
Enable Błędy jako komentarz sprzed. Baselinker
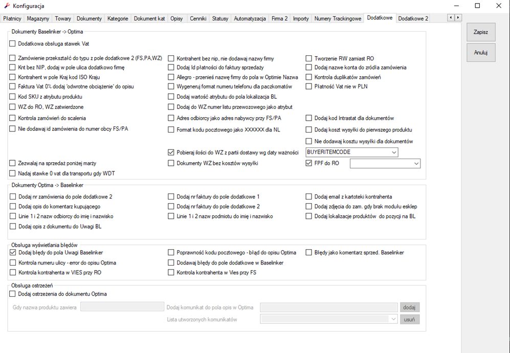pyautogui.click(x=308, y=252)
